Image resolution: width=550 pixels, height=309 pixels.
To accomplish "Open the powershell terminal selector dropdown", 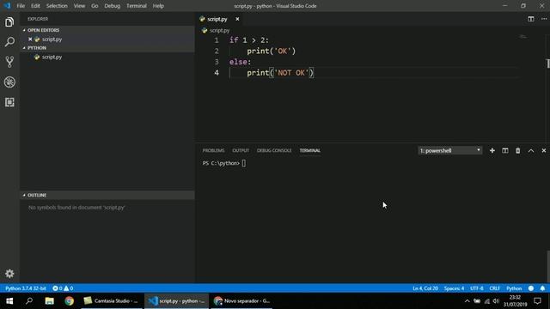I will (x=450, y=151).
